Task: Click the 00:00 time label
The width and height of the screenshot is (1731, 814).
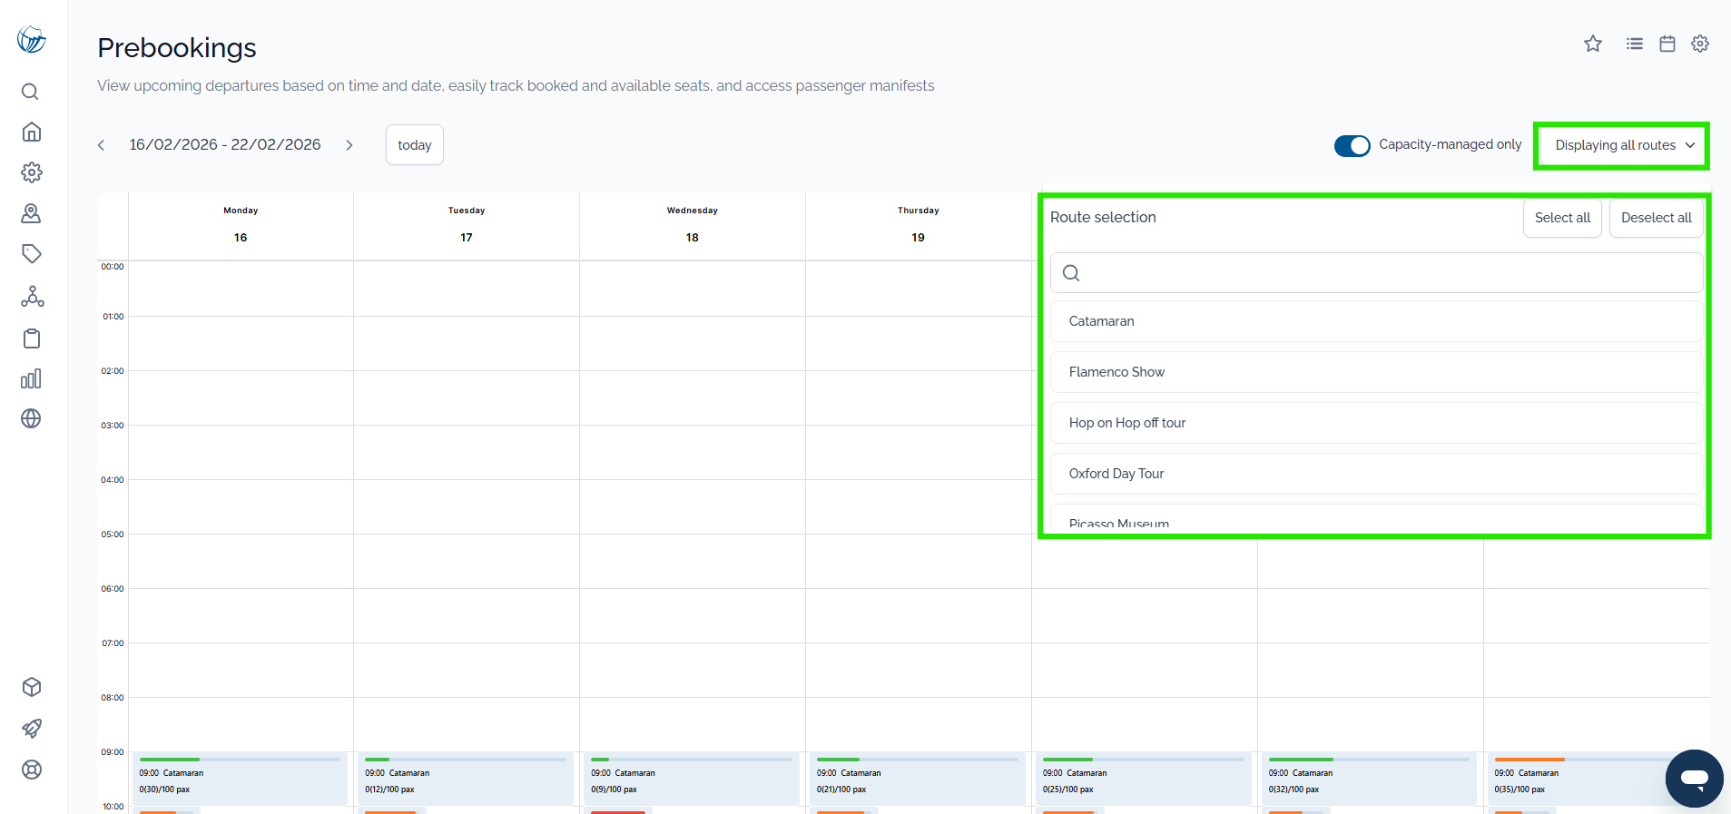Action: click(x=113, y=267)
